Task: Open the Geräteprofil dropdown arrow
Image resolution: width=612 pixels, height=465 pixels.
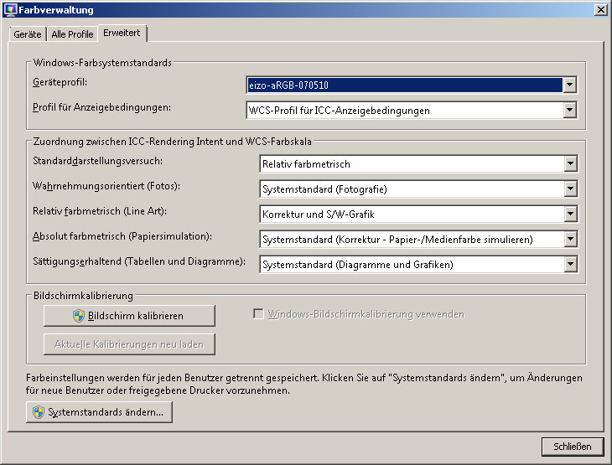Action: [570, 85]
